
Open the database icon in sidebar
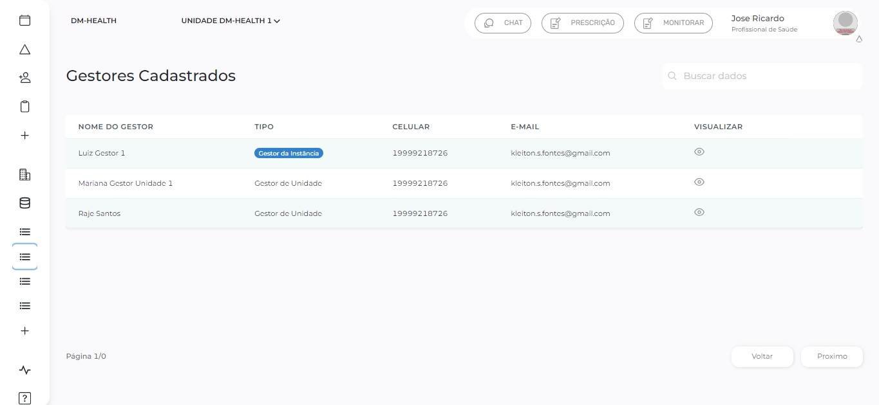click(x=24, y=203)
